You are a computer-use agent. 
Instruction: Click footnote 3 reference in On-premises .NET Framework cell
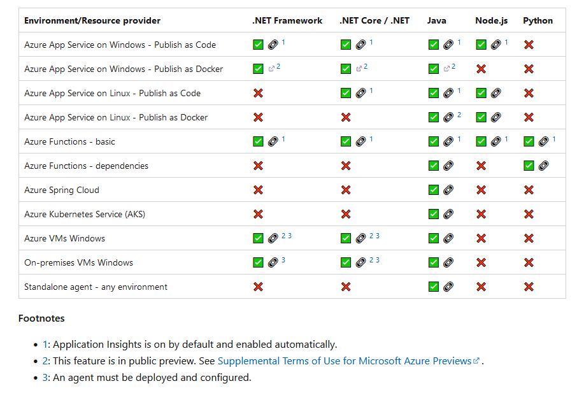click(283, 260)
